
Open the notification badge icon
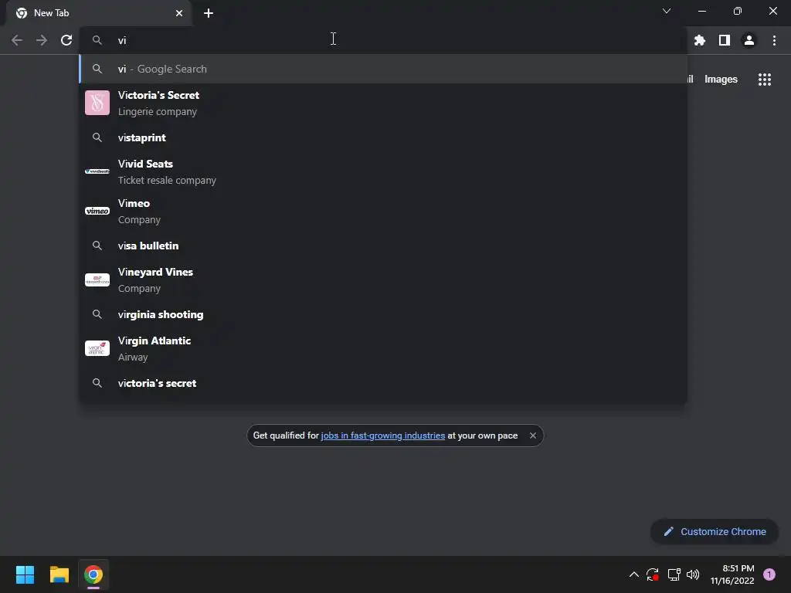pyautogui.click(x=769, y=574)
